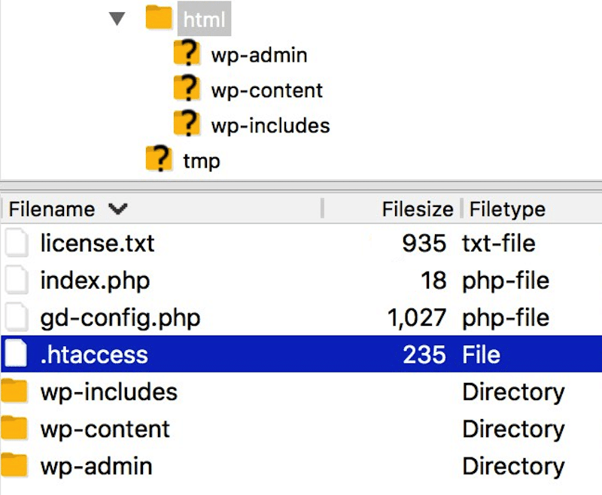Click the wp-admin unknown-folder icon in tree
The height and width of the screenshot is (495, 602).
point(187,53)
